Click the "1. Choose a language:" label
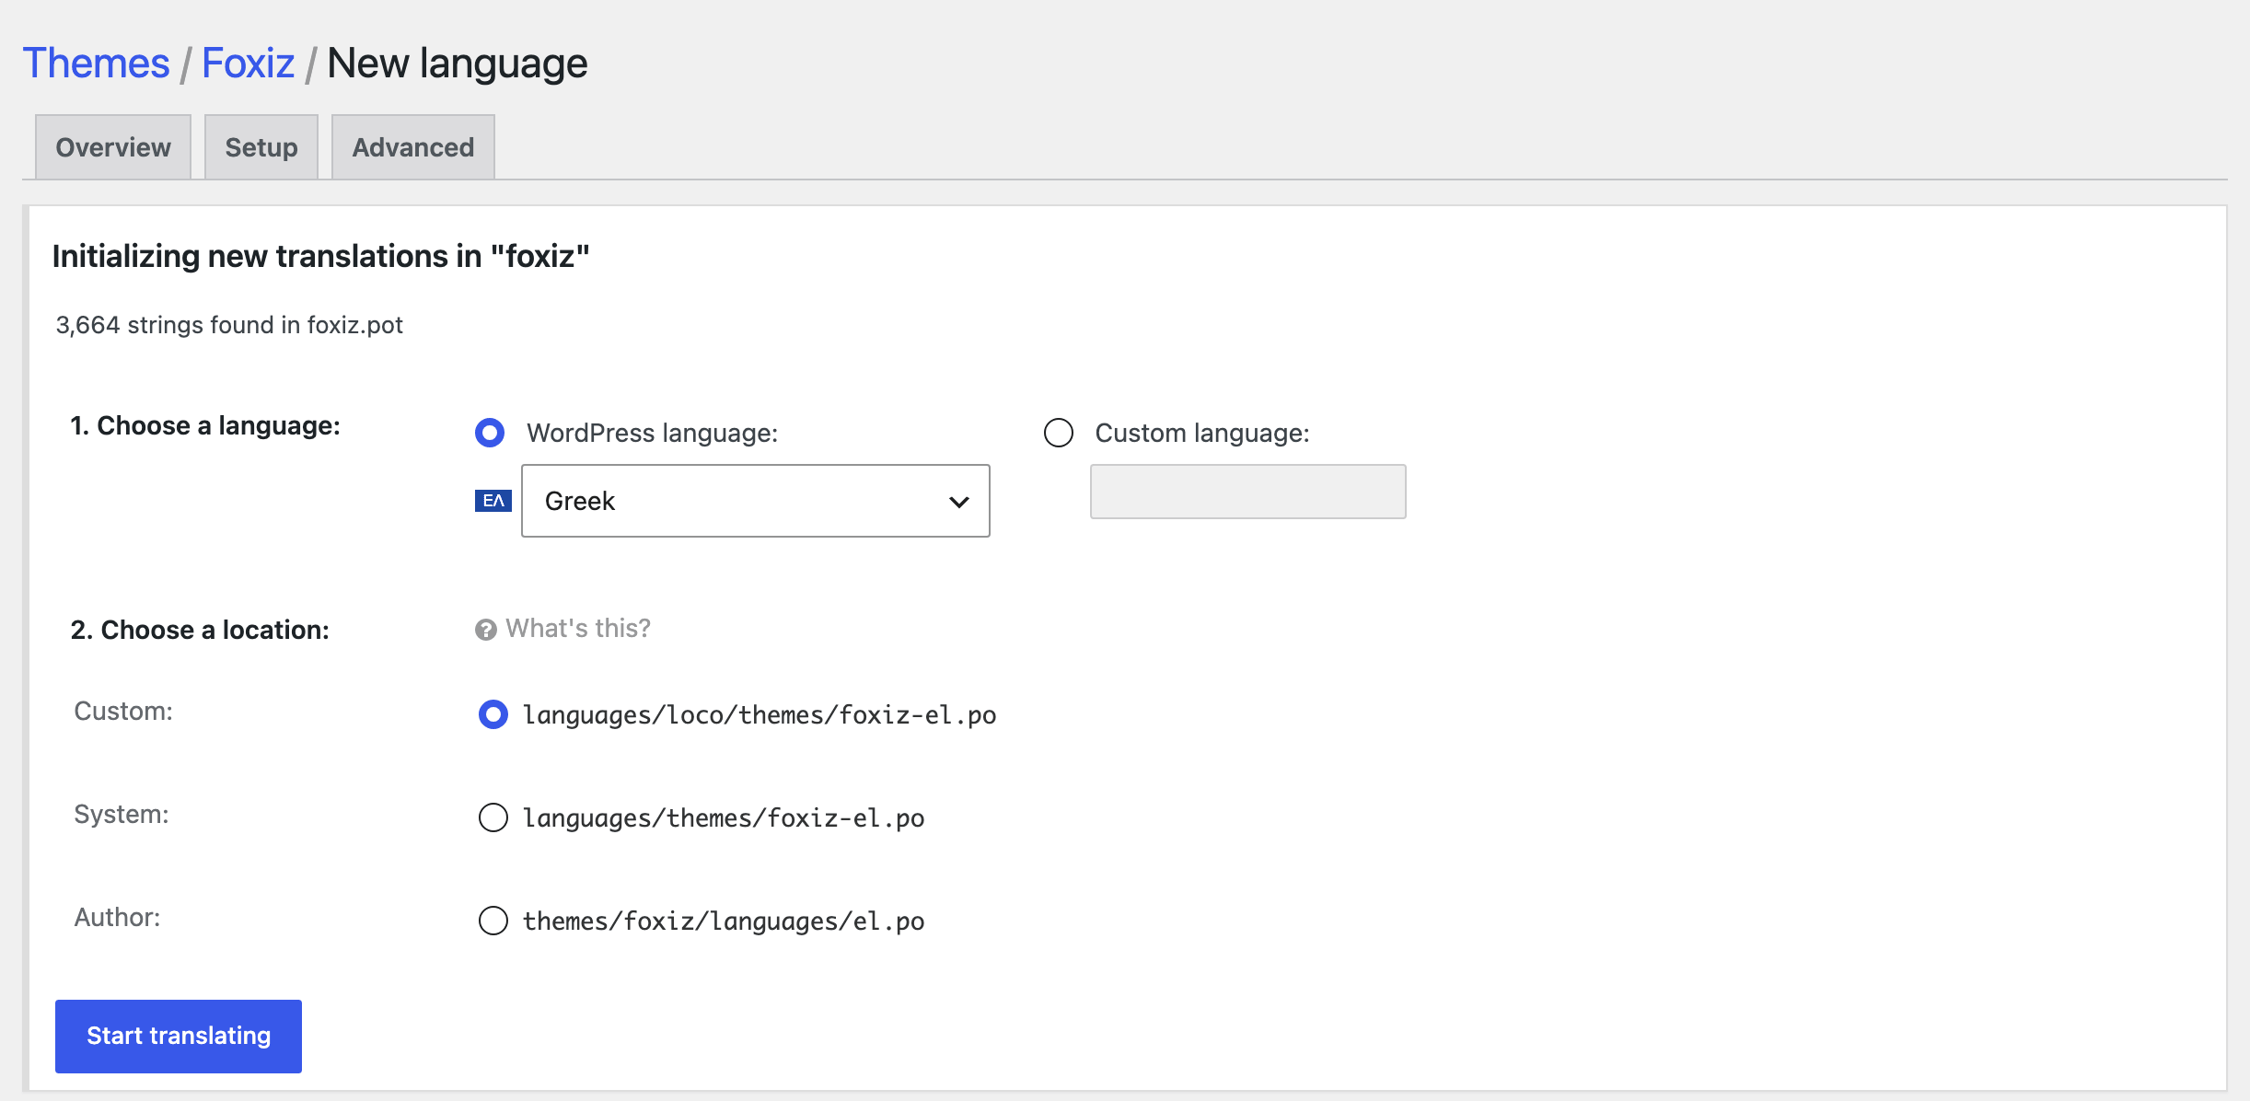The height and width of the screenshot is (1101, 2250). click(x=205, y=426)
